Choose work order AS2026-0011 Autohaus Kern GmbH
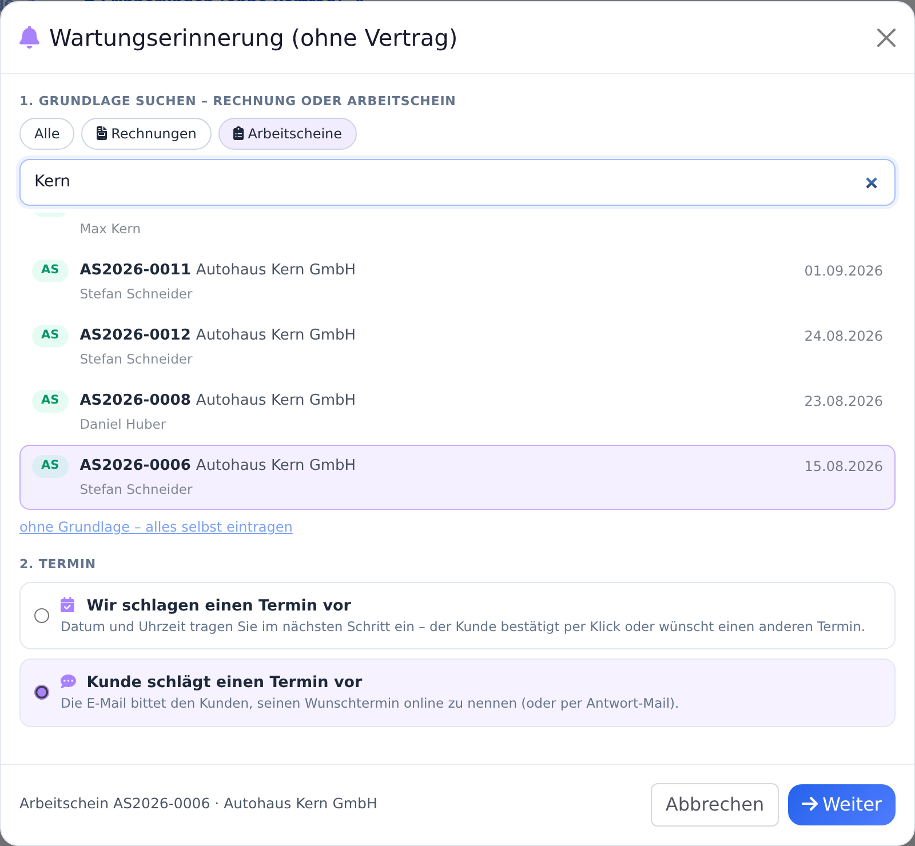The image size is (915, 846). pos(457,282)
